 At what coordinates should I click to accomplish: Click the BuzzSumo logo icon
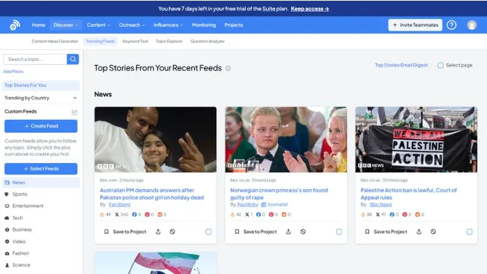[15, 25]
